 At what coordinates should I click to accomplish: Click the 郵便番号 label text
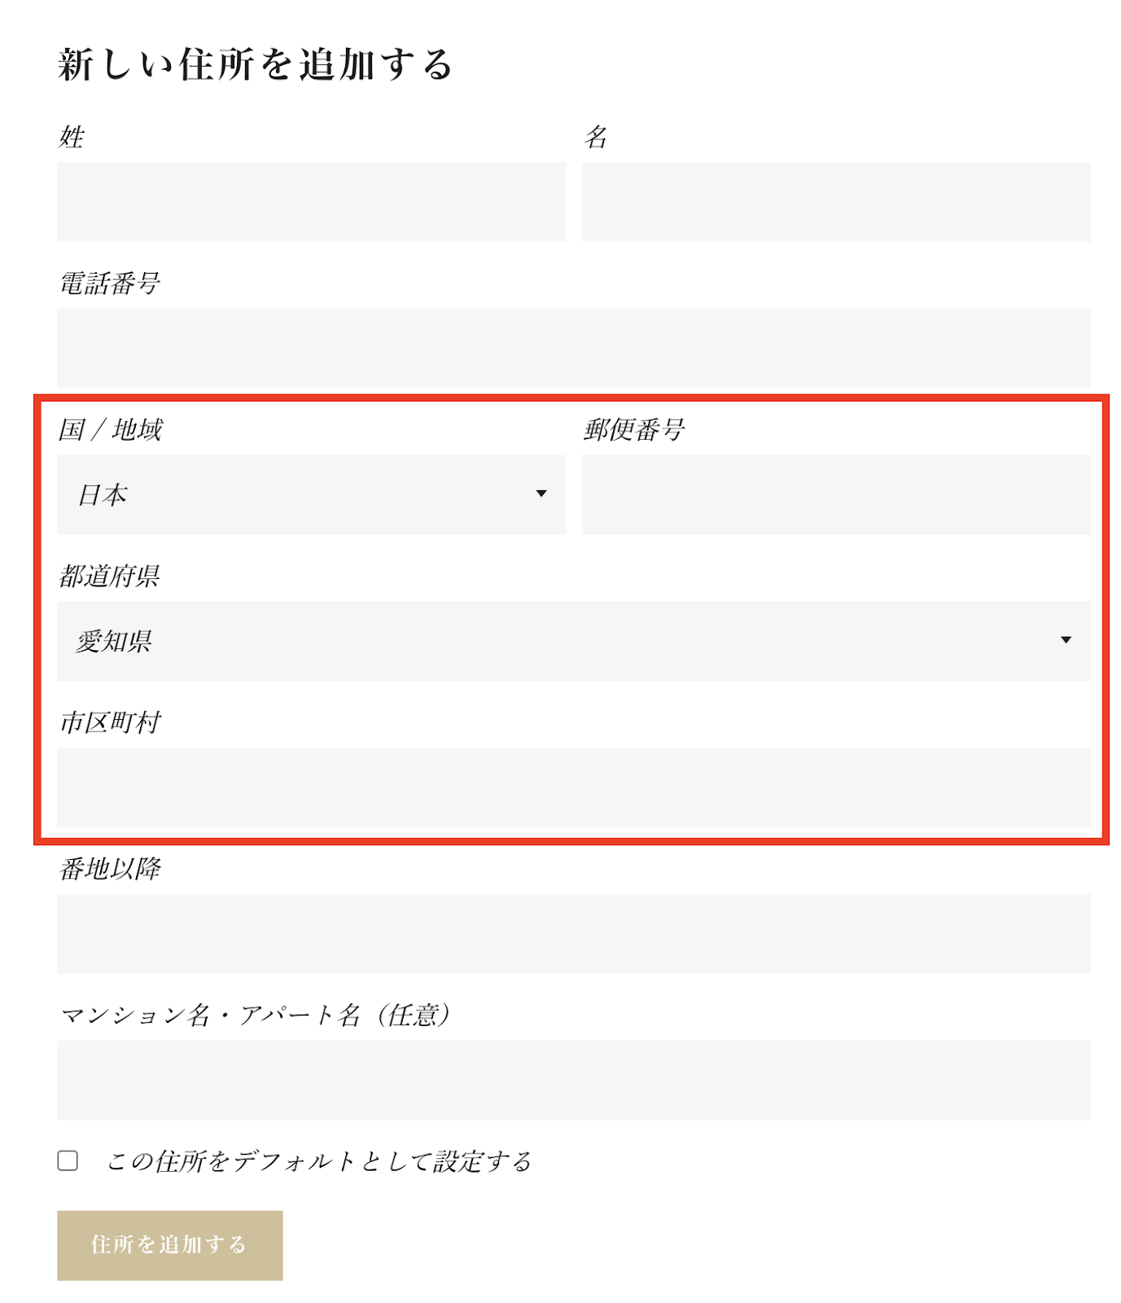point(634,429)
